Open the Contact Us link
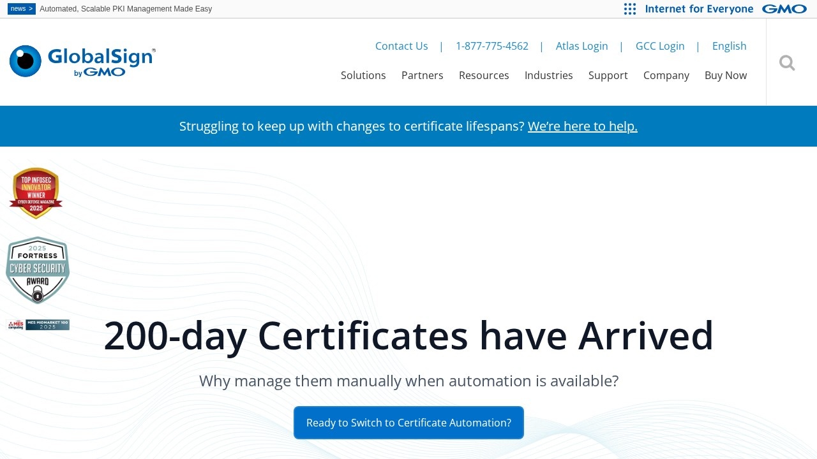Image resolution: width=817 pixels, height=459 pixels. coord(401,46)
